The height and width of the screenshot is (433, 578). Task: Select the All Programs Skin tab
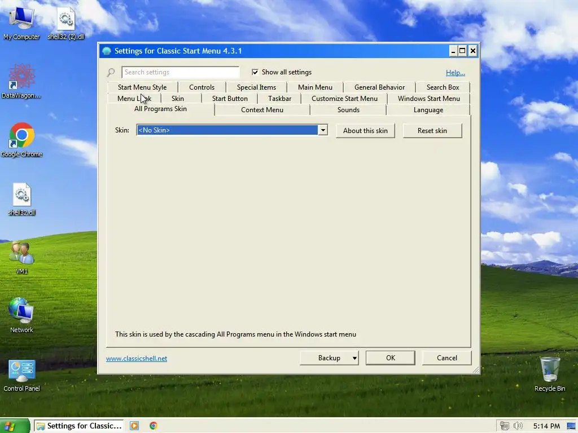(x=160, y=109)
